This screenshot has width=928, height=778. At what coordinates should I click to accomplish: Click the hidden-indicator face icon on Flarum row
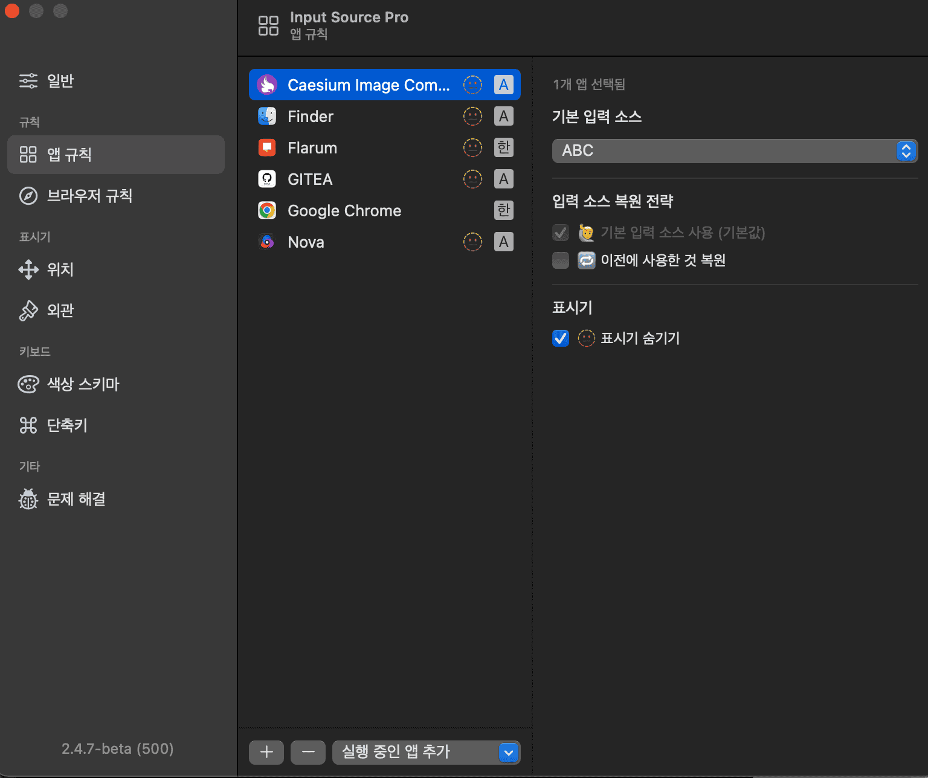(472, 147)
